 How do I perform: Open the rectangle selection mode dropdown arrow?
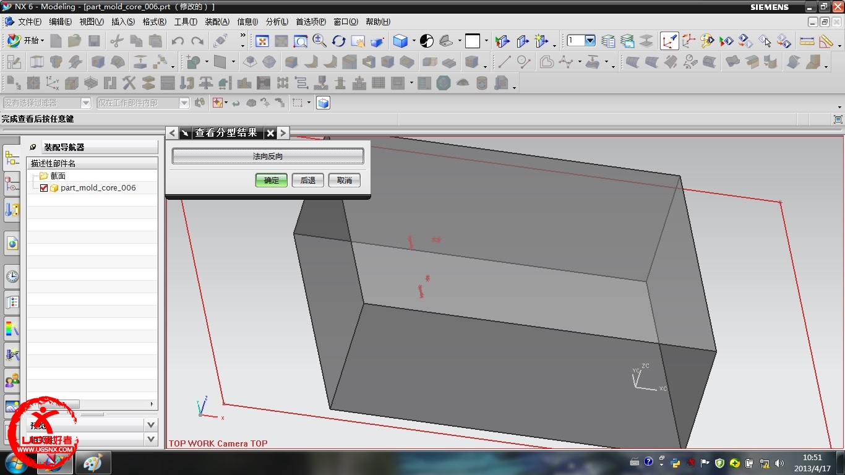pyautogui.click(x=309, y=103)
